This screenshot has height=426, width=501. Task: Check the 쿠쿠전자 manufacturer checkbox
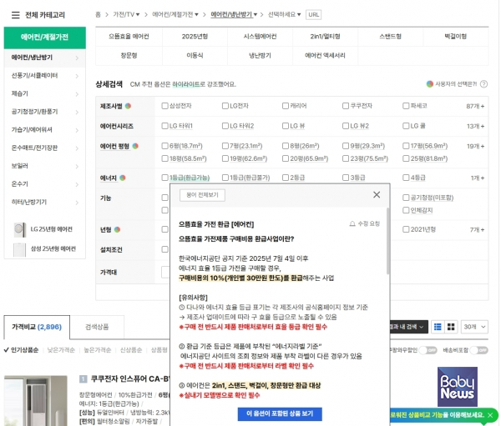(346, 106)
